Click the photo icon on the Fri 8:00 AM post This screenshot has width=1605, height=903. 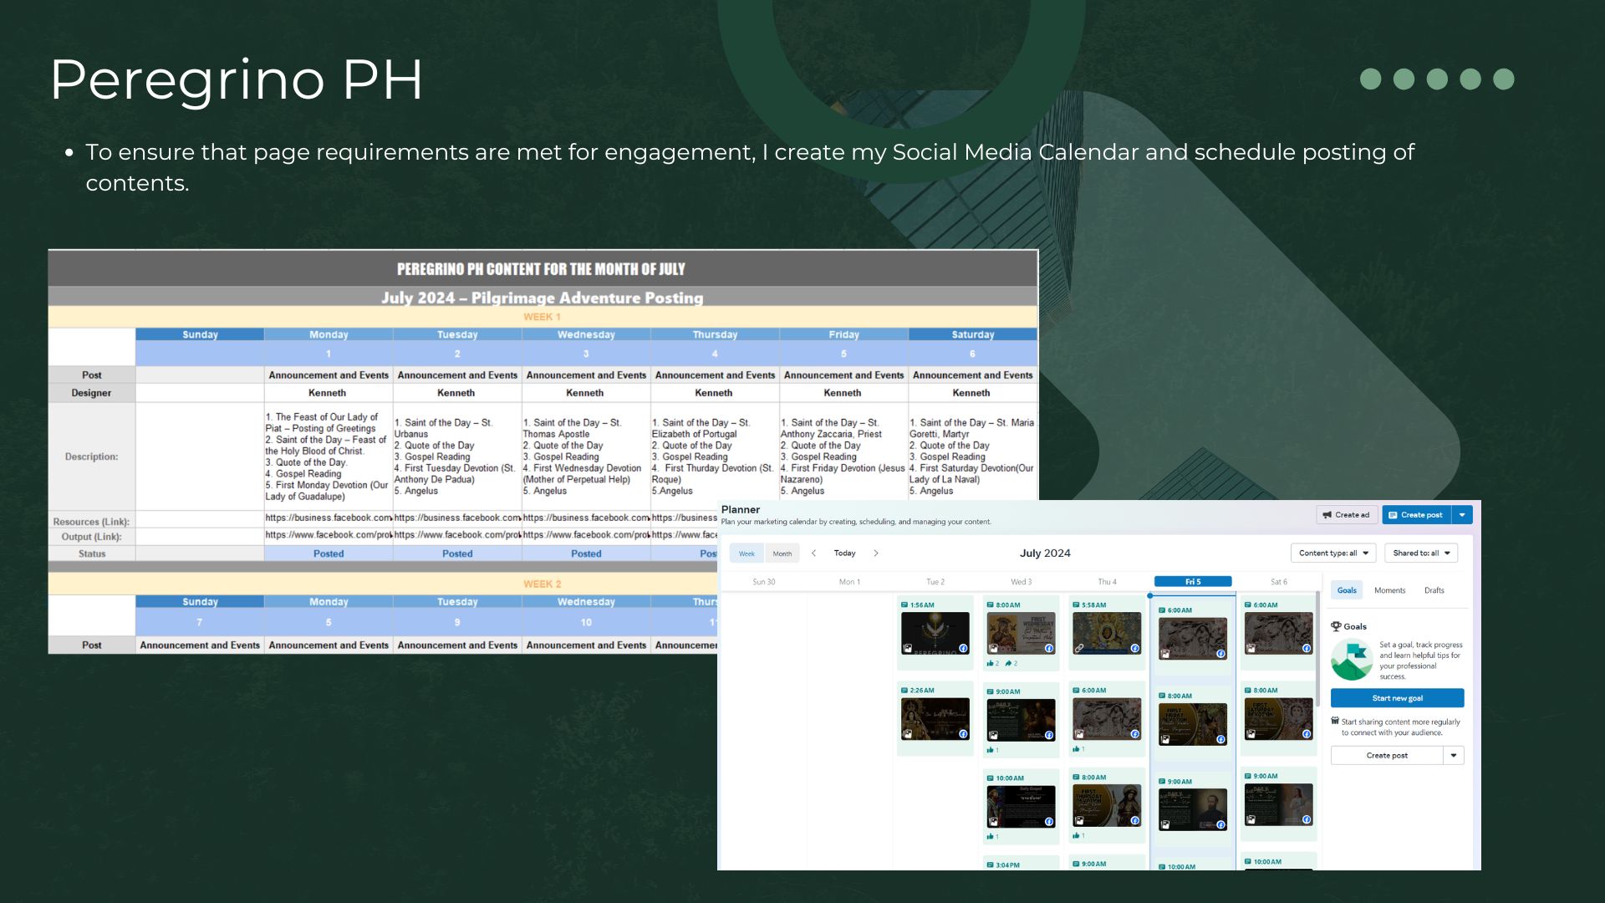coord(1165,739)
